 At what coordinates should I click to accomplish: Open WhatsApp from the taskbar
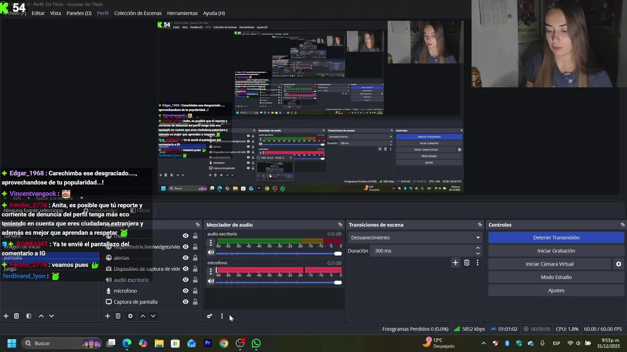[x=256, y=343]
